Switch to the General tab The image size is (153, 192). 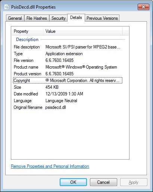coord(15,18)
